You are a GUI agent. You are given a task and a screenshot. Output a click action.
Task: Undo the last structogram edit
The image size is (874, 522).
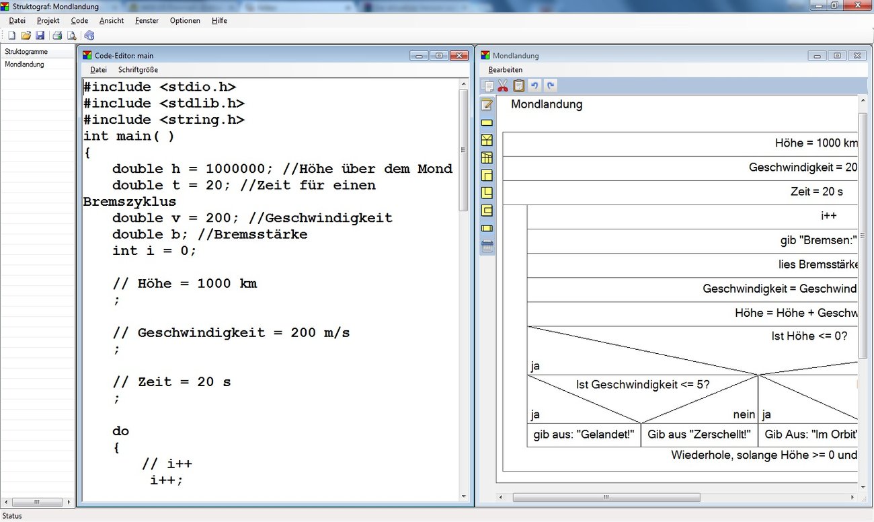(534, 85)
